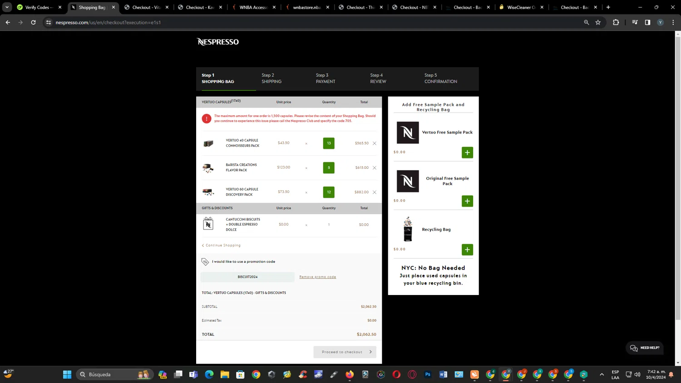The width and height of the screenshot is (681, 383).
Task: Switch to WiseCleaner browser tab
Action: 522,7
